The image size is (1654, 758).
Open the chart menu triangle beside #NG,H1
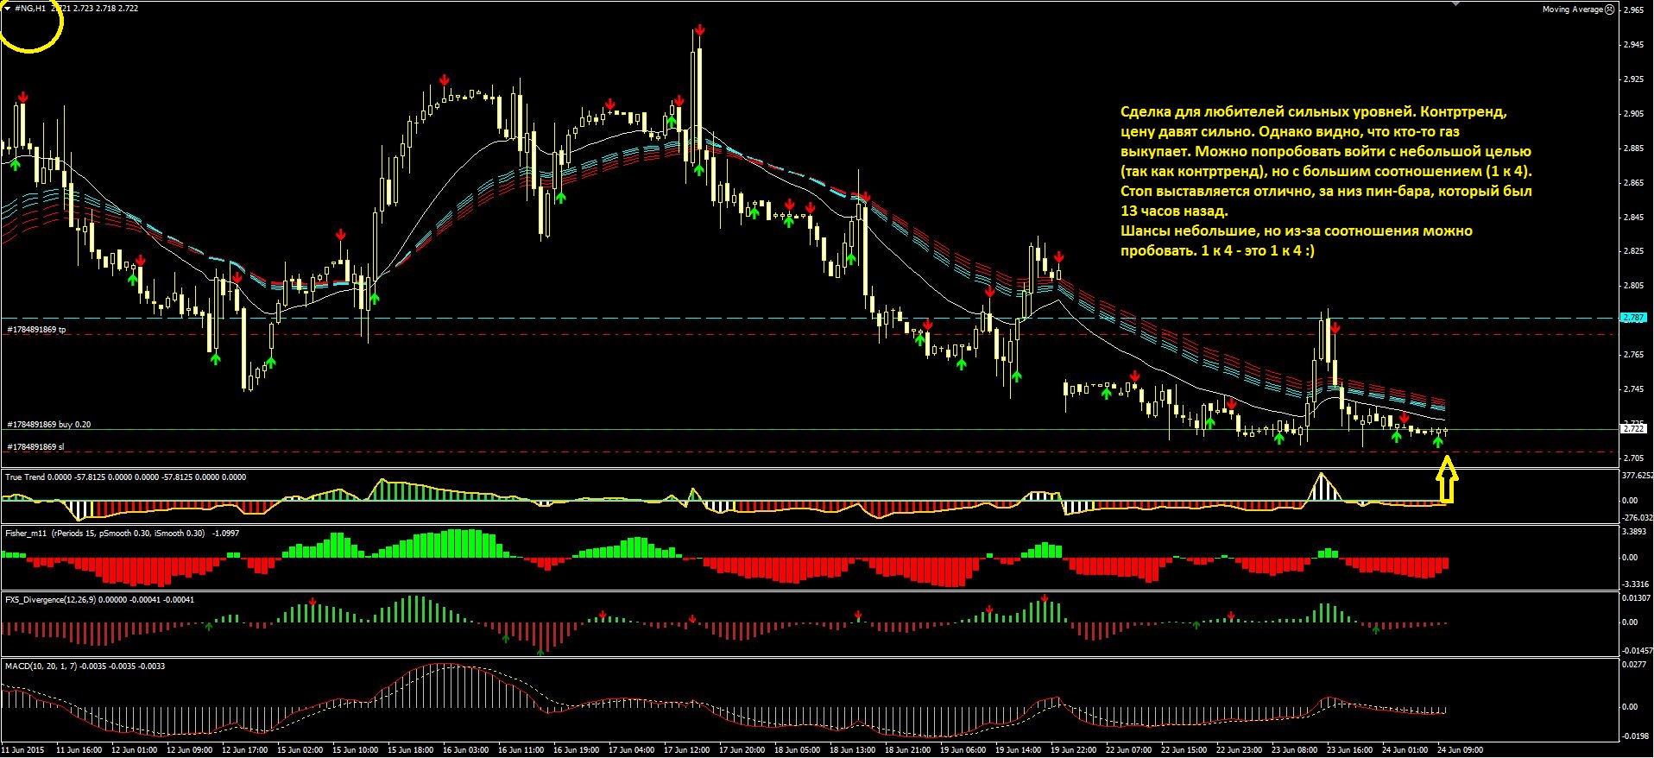7,8
